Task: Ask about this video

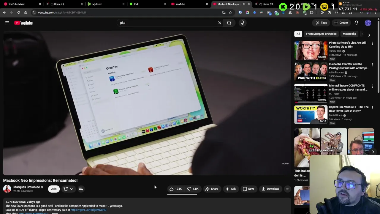Action: [x=230, y=189]
